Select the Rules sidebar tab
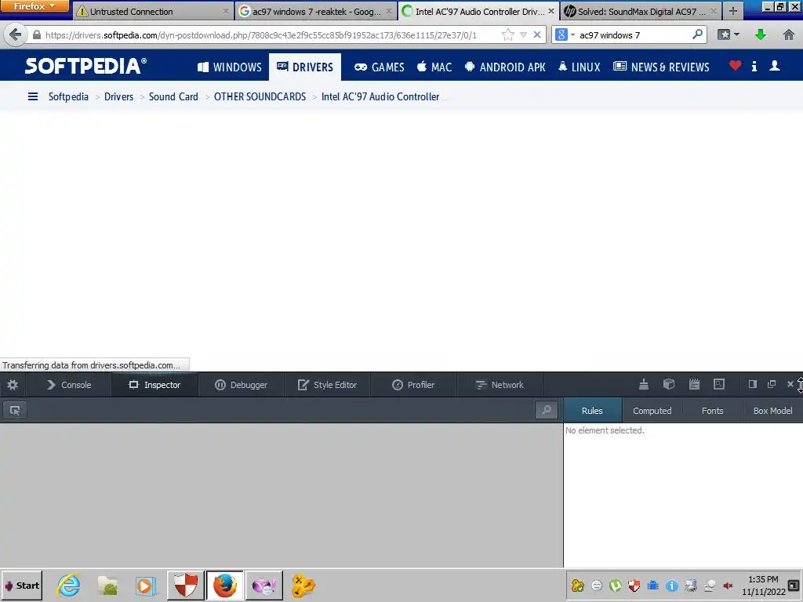Screen dimensions: 803x602 click(x=592, y=411)
